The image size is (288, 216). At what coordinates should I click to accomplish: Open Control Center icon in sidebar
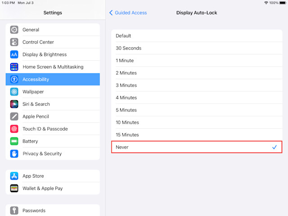tap(14, 42)
